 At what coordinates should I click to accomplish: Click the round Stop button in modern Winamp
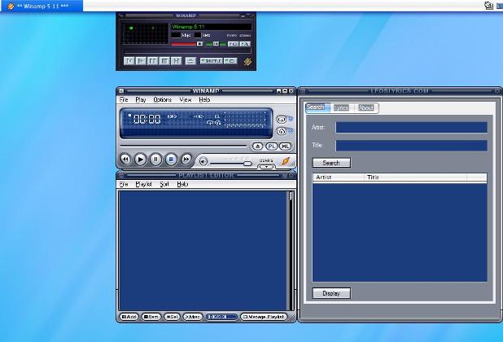click(171, 159)
